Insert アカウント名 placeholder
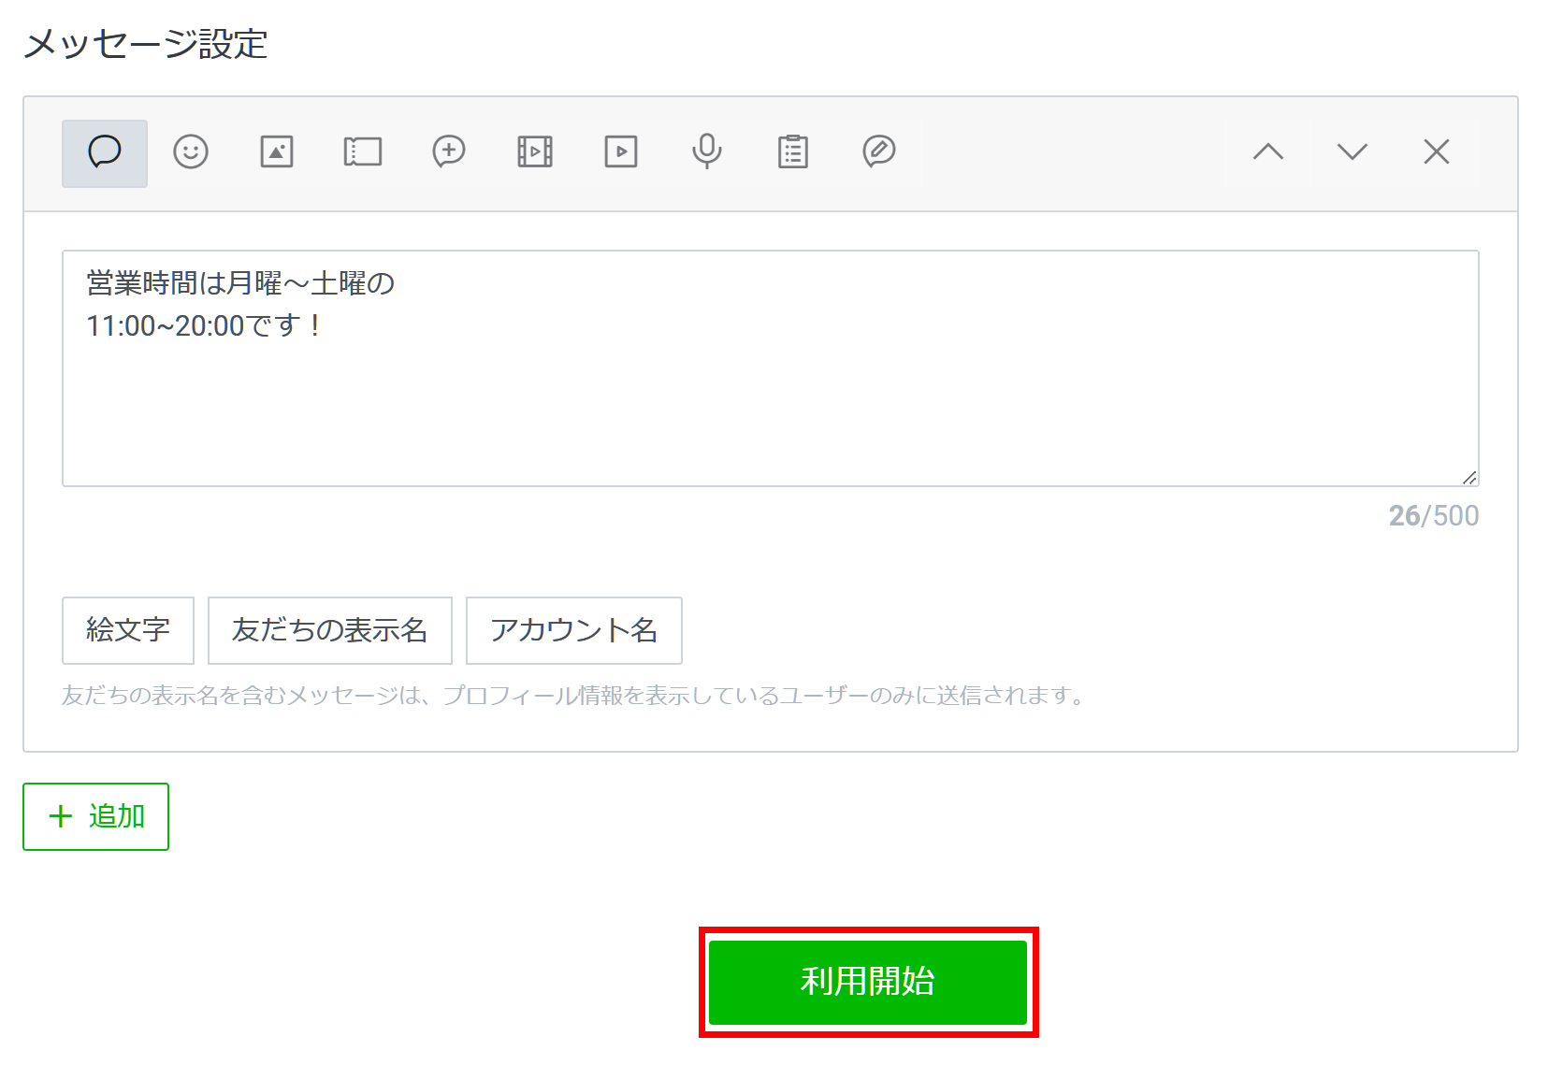This screenshot has width=1548, height=1065. tap(573, 630)
